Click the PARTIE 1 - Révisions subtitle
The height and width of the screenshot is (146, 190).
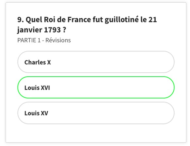point(44,40)
